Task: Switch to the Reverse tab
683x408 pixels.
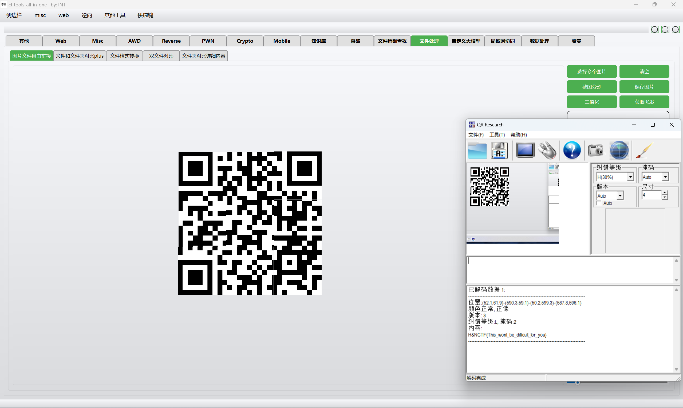Action: pyautogui.click(x=171, y=41)
